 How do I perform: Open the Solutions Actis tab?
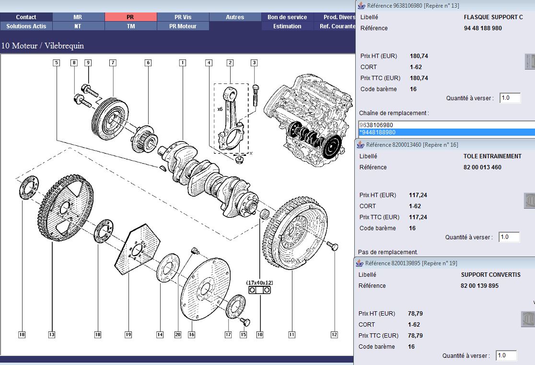click(26, 26)
